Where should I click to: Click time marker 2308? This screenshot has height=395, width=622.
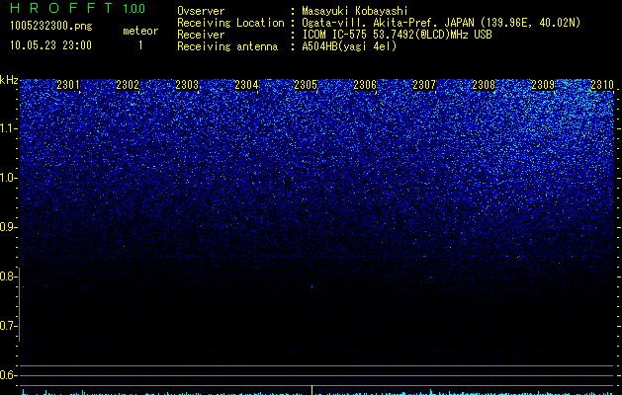(484, 85)
